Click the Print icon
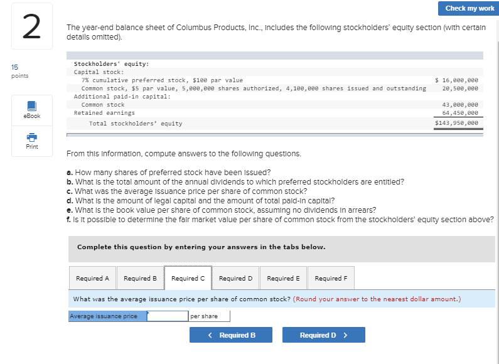Viewport: 499px width, 364px height. point(32,137)
